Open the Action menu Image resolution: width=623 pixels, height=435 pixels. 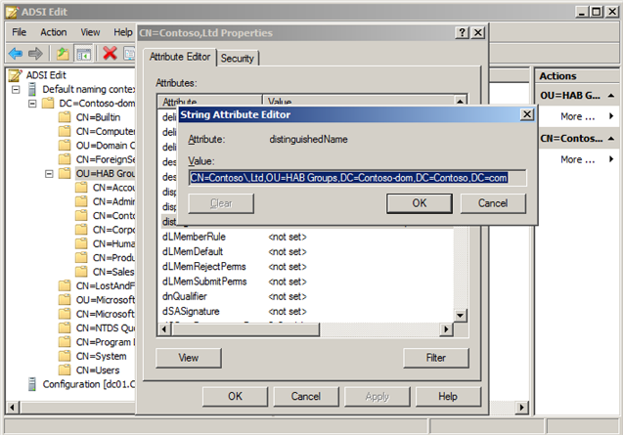[x=53, y=32]
